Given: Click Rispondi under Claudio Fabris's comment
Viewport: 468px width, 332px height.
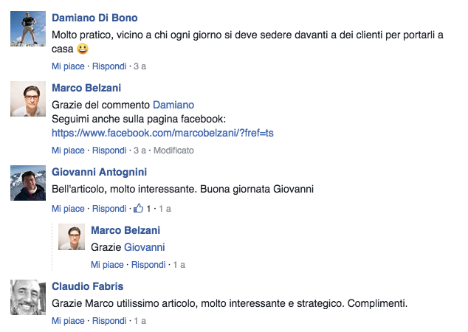Looking at the screenshot, I should pos(109,321).
